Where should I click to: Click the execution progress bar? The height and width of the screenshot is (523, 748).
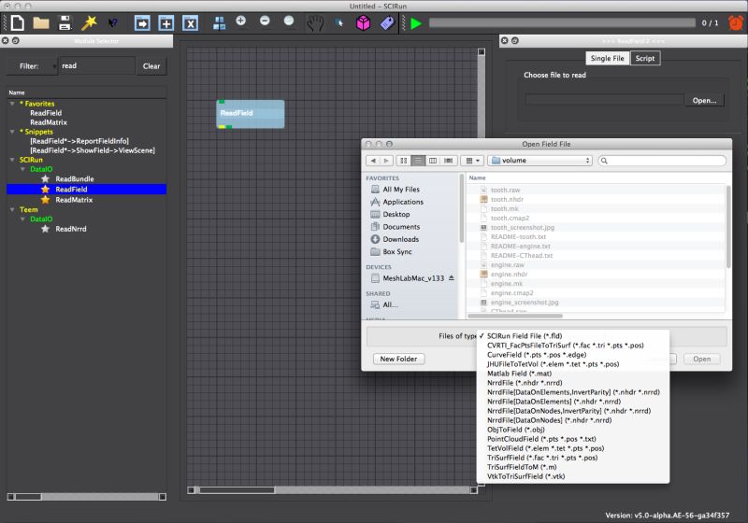pos(562,22)
